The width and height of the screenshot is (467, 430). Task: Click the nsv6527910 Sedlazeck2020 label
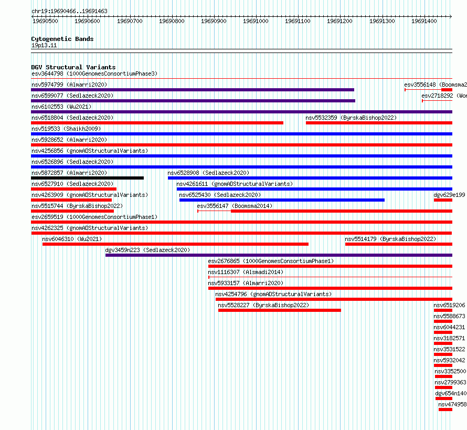[x=72, y=184]
